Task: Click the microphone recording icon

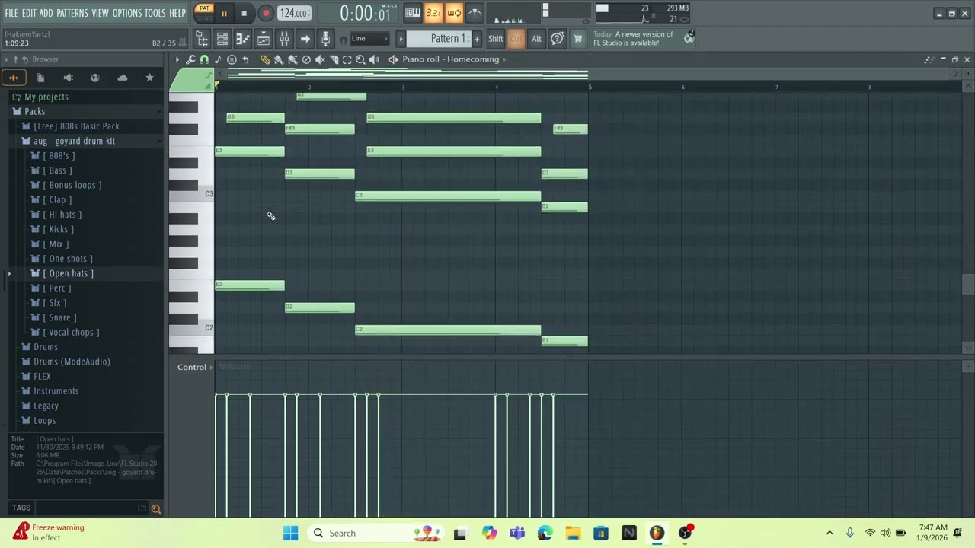Action: pos(325,39)
